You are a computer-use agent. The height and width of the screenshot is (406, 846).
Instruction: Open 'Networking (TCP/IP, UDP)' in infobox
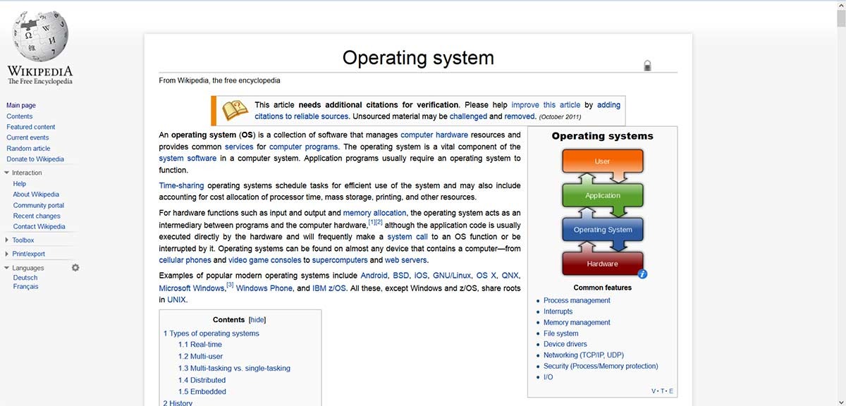click(584, 355)
